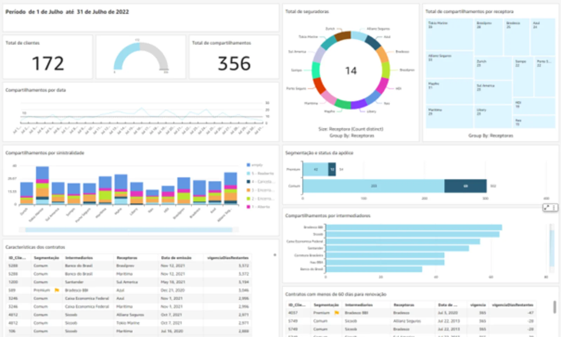Click the Bradesco BBI bar in intermediadores chart
561x337 pixels.
tap(414, 227)
